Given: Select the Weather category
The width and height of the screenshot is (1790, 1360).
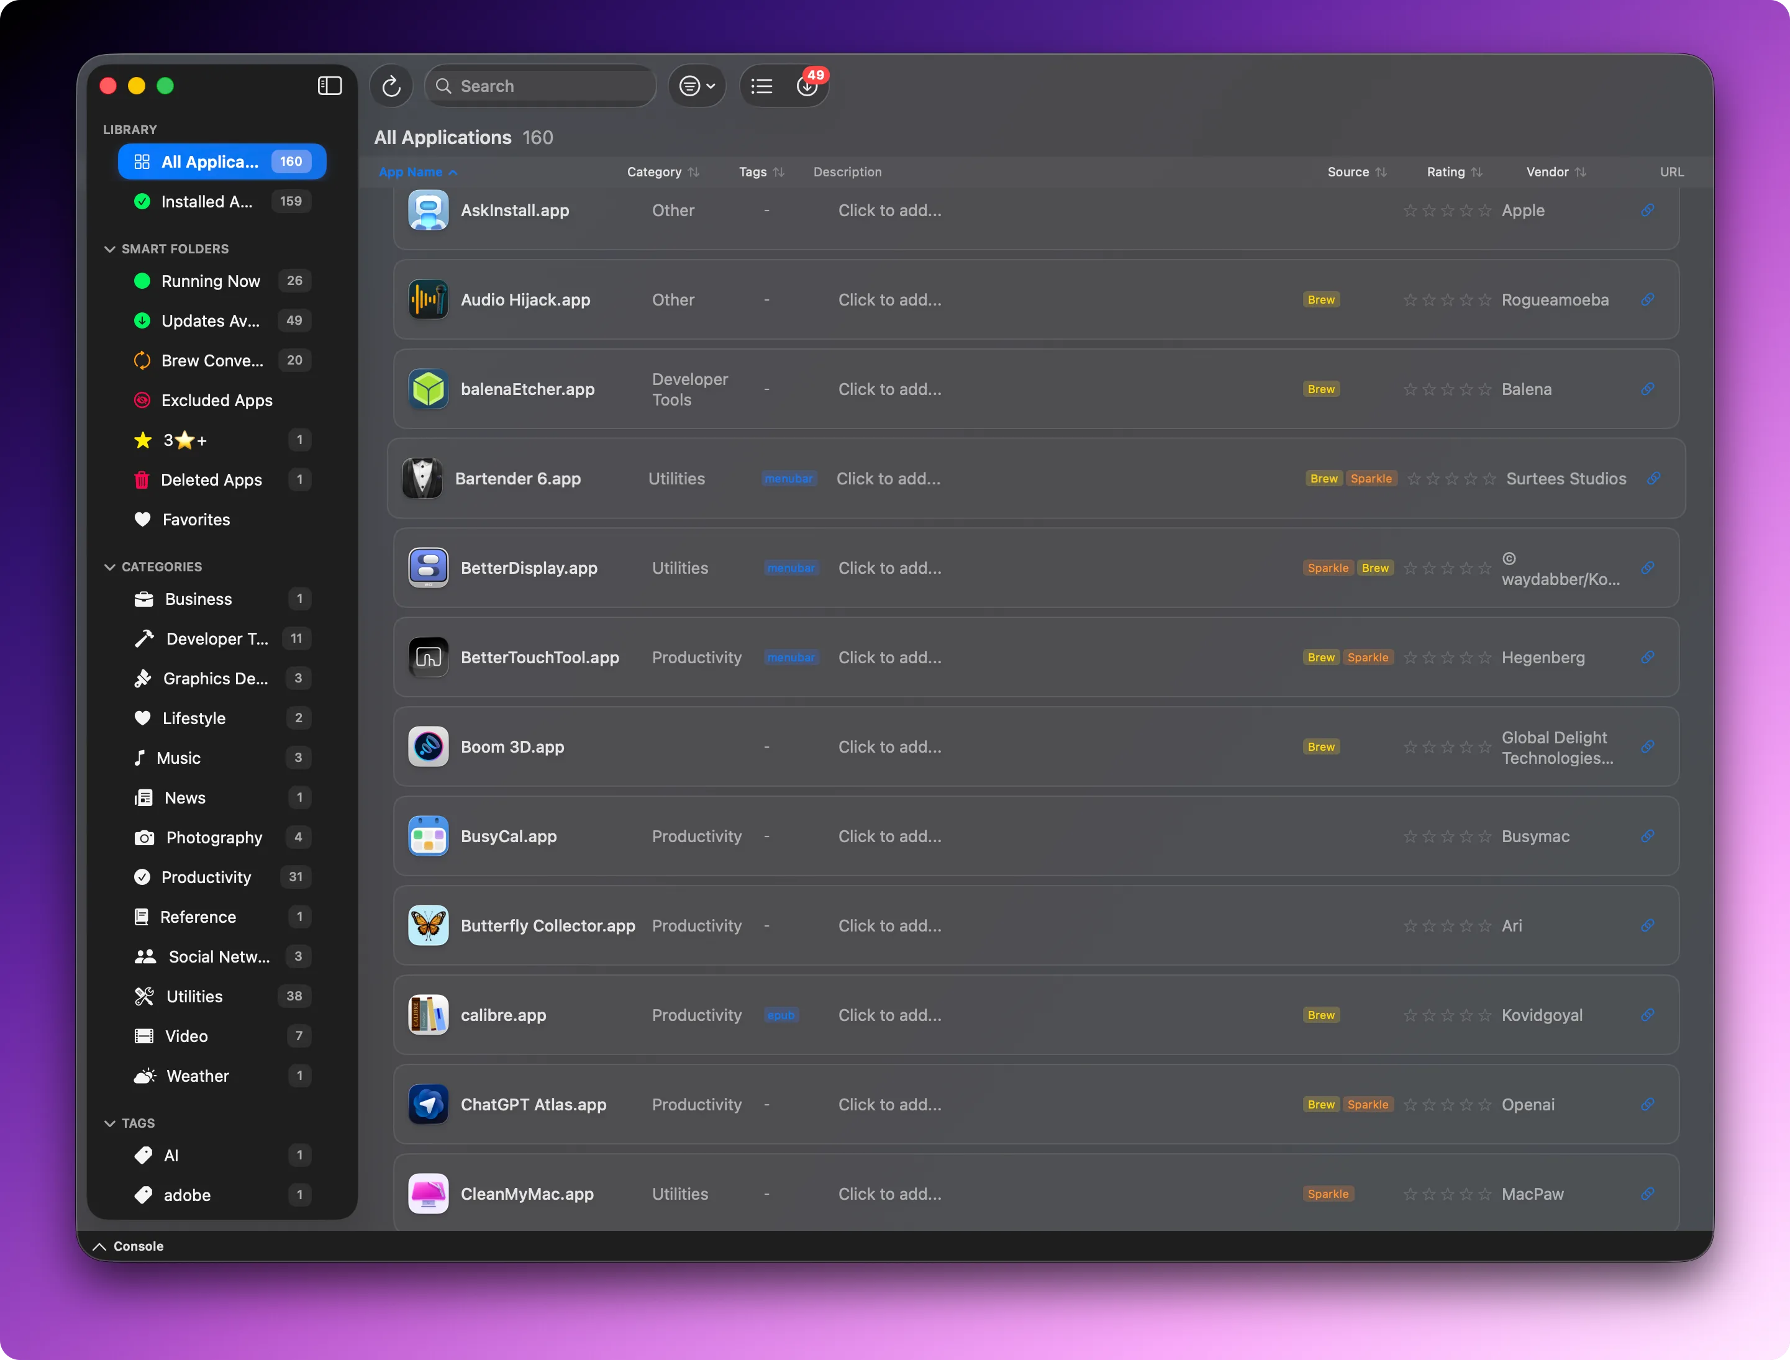Looking at the screenshot, I should click(x=222, y=1075).
